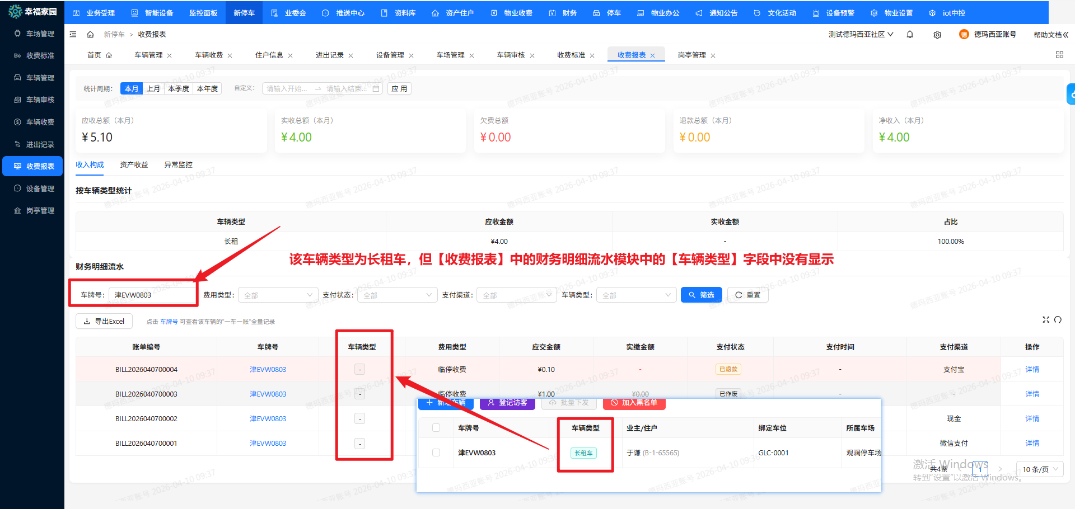Close the 收费报表 tab with its X
The height and width of the screenshot is (509, 1075).
(653, 55)
